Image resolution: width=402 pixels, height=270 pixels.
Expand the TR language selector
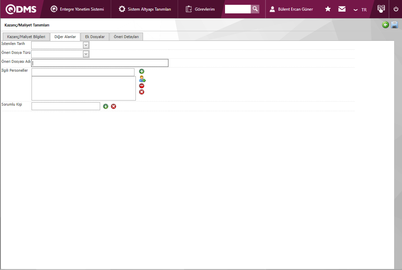pyautogui.click(x=360, y=10)
